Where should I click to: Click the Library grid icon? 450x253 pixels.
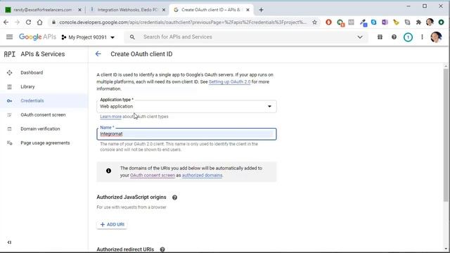9,86
